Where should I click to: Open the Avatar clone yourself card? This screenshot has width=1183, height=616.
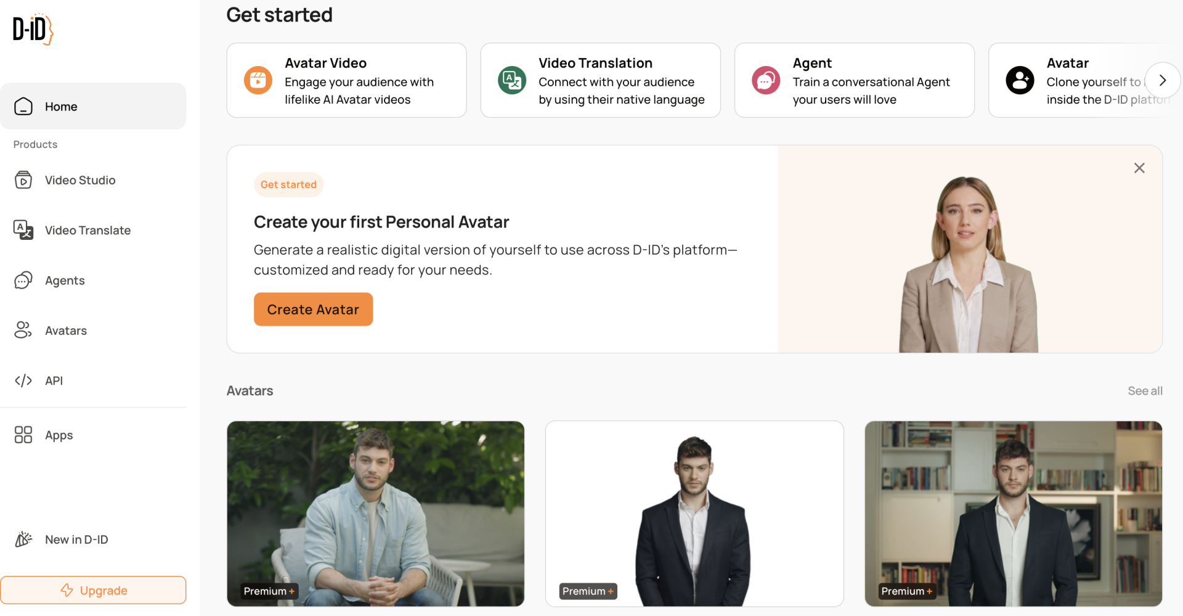1072,80
